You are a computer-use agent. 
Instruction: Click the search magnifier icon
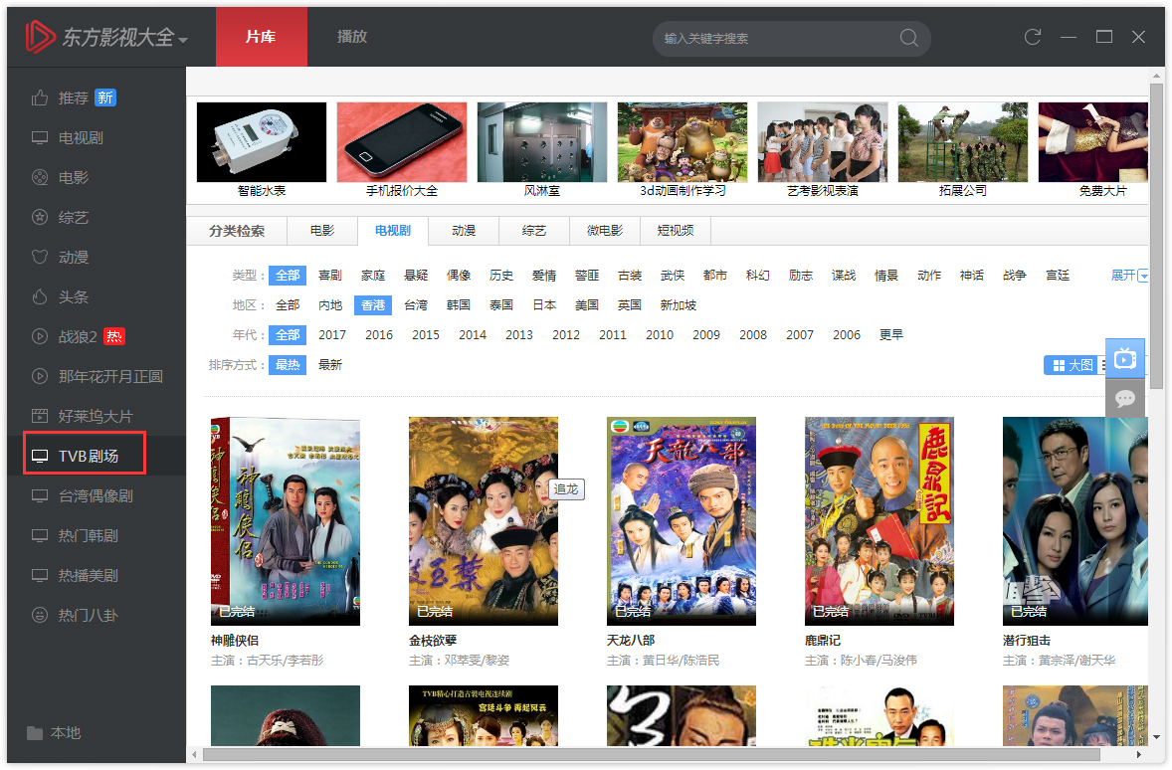point(908,38)
